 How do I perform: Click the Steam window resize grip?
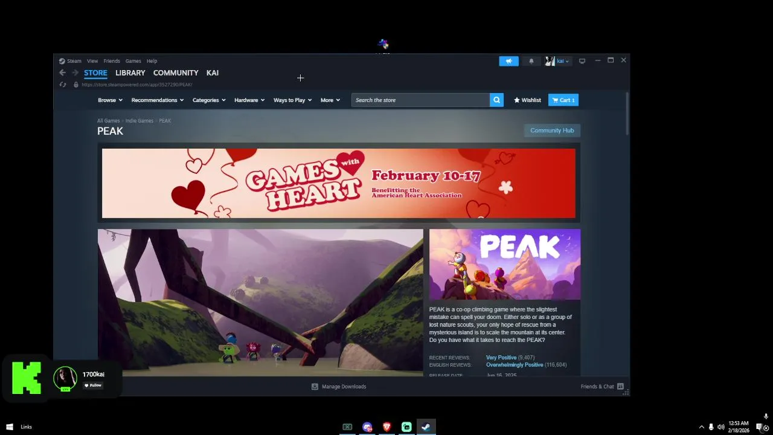(x=626, y=393)
